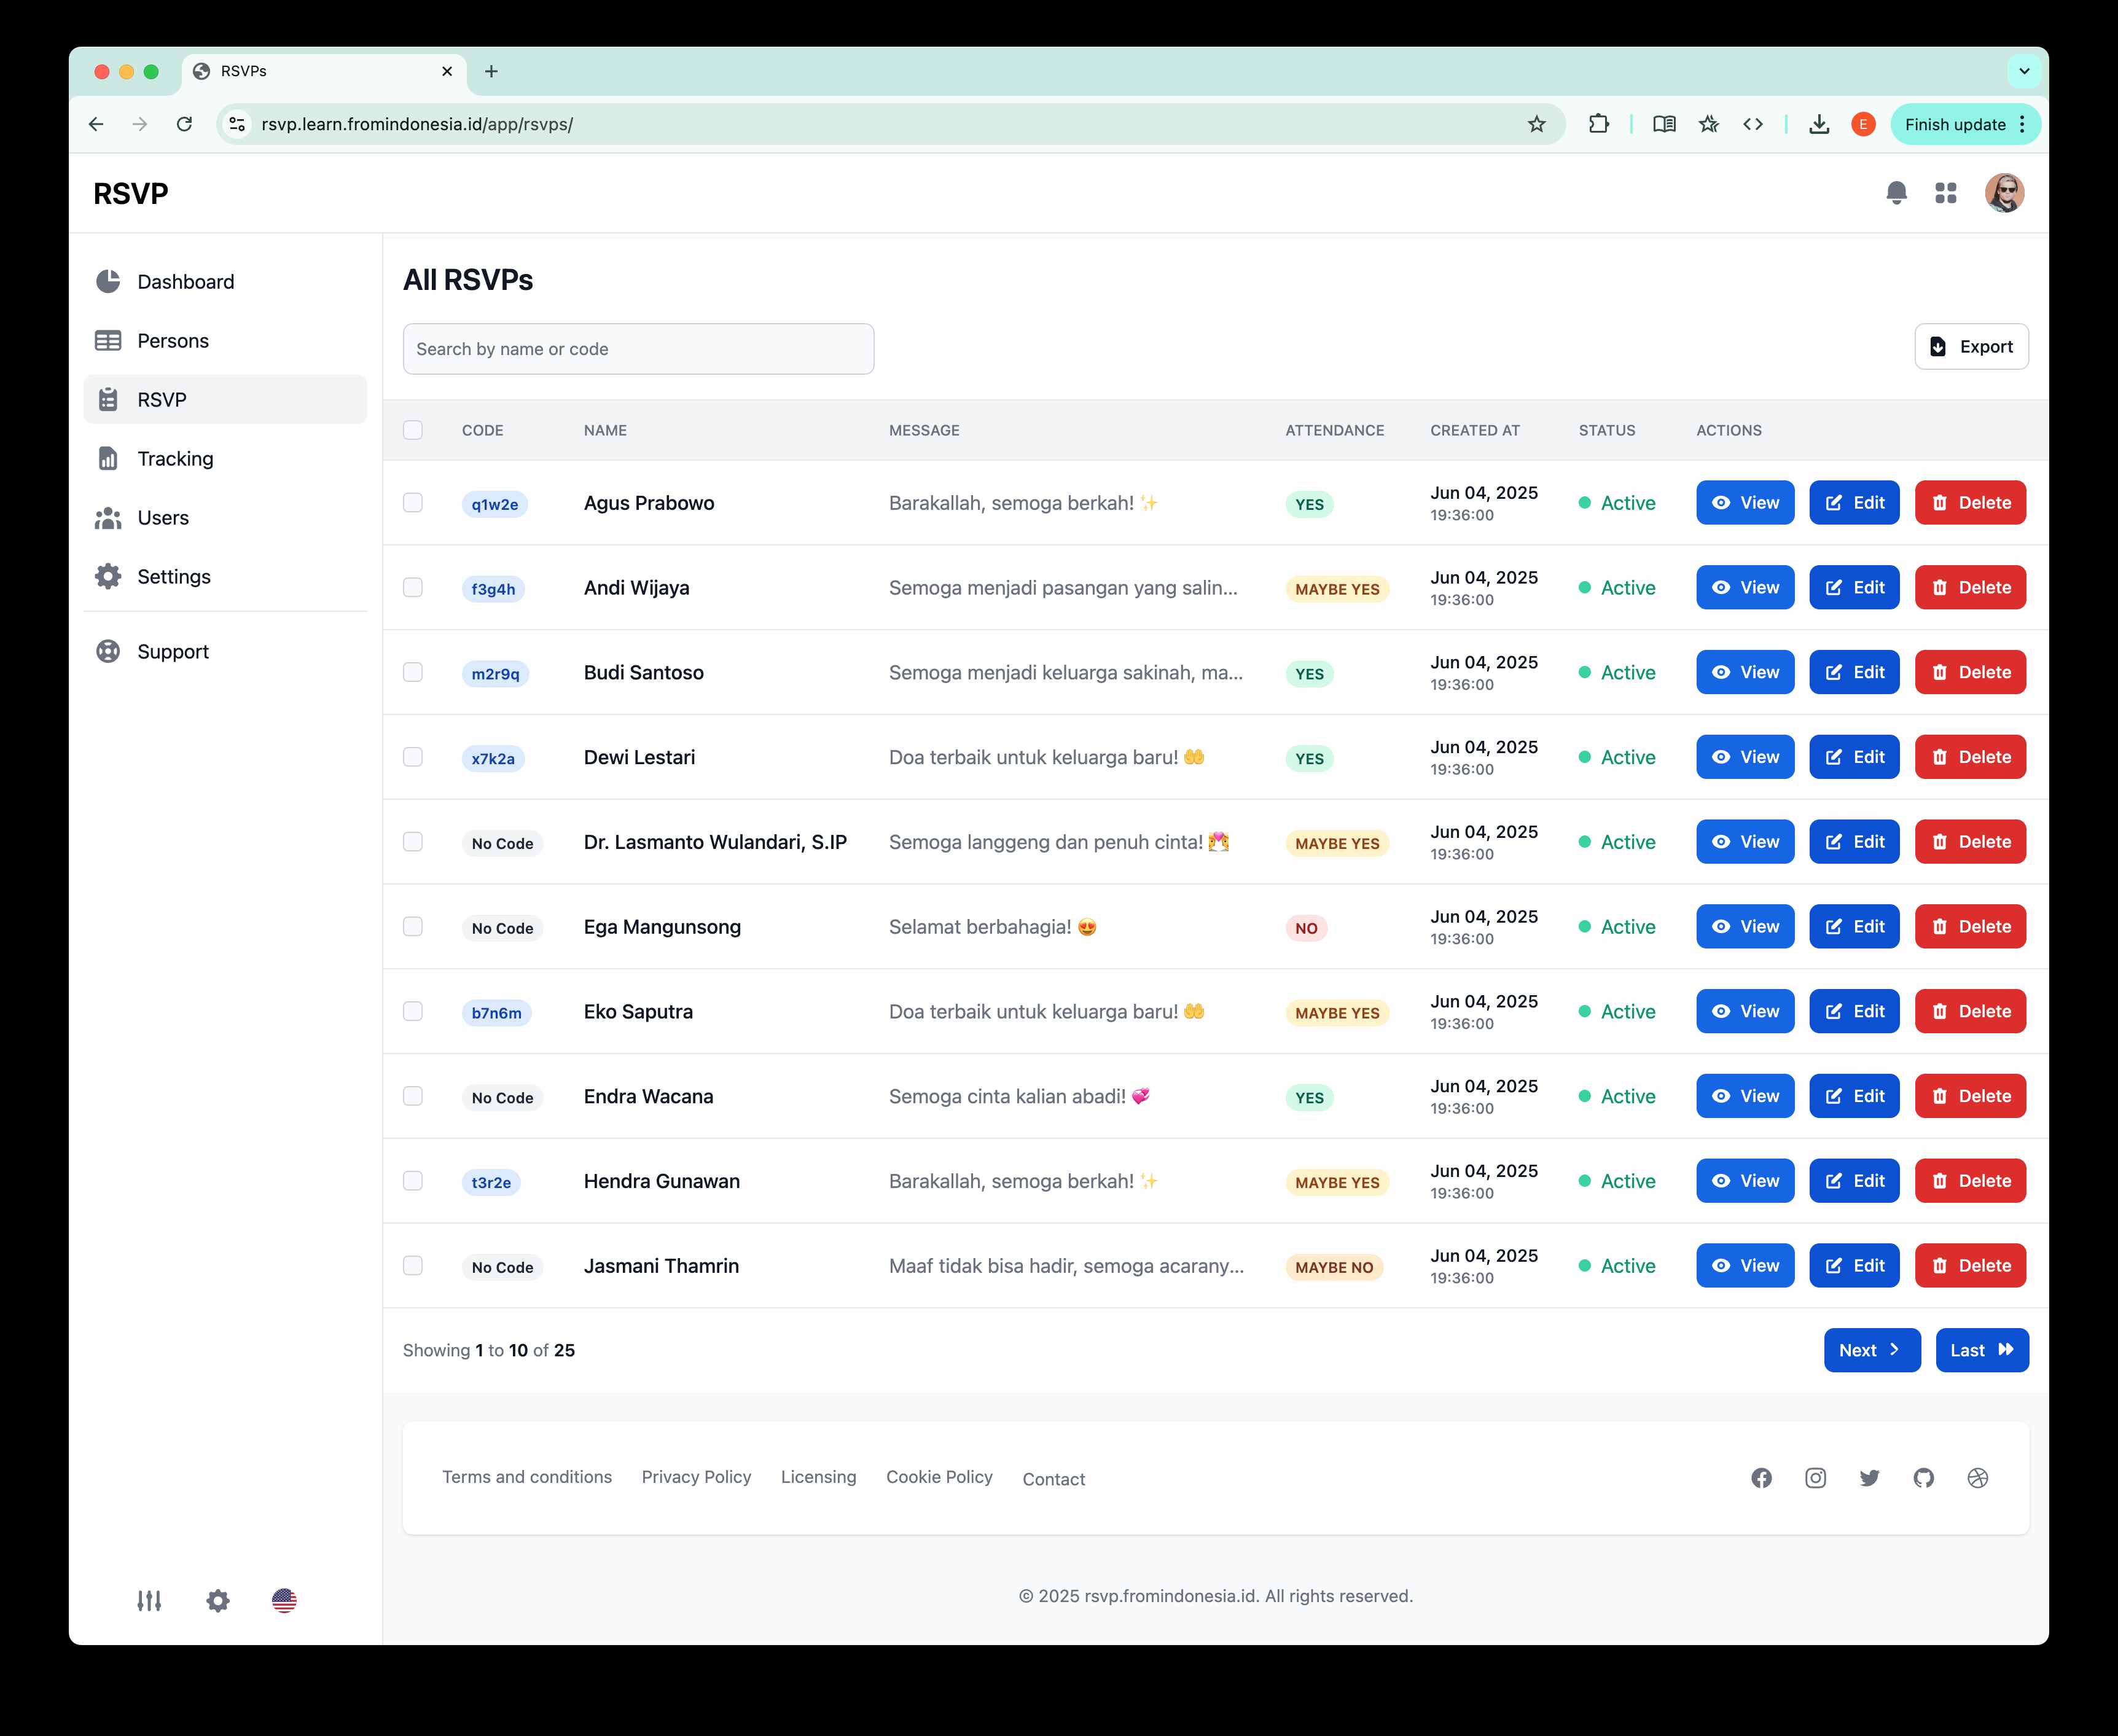Click the Dribbble icon in footer
The width and height of the screenshot is (2118, 1736).
pyautogui.click(x=1977, y=1478)
